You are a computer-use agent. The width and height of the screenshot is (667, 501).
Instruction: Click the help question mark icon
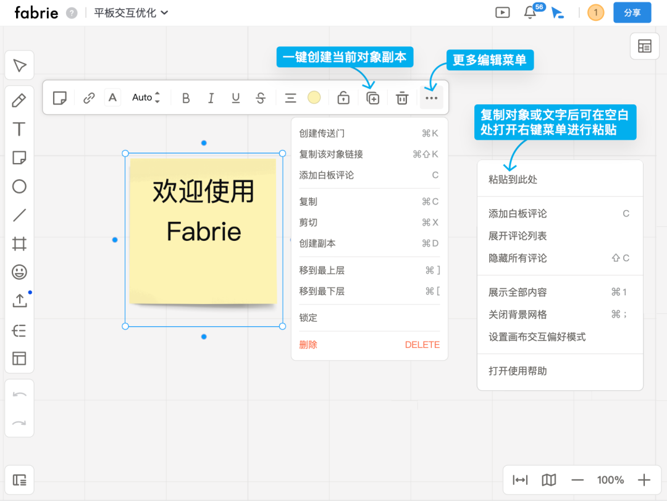point(72,13)
